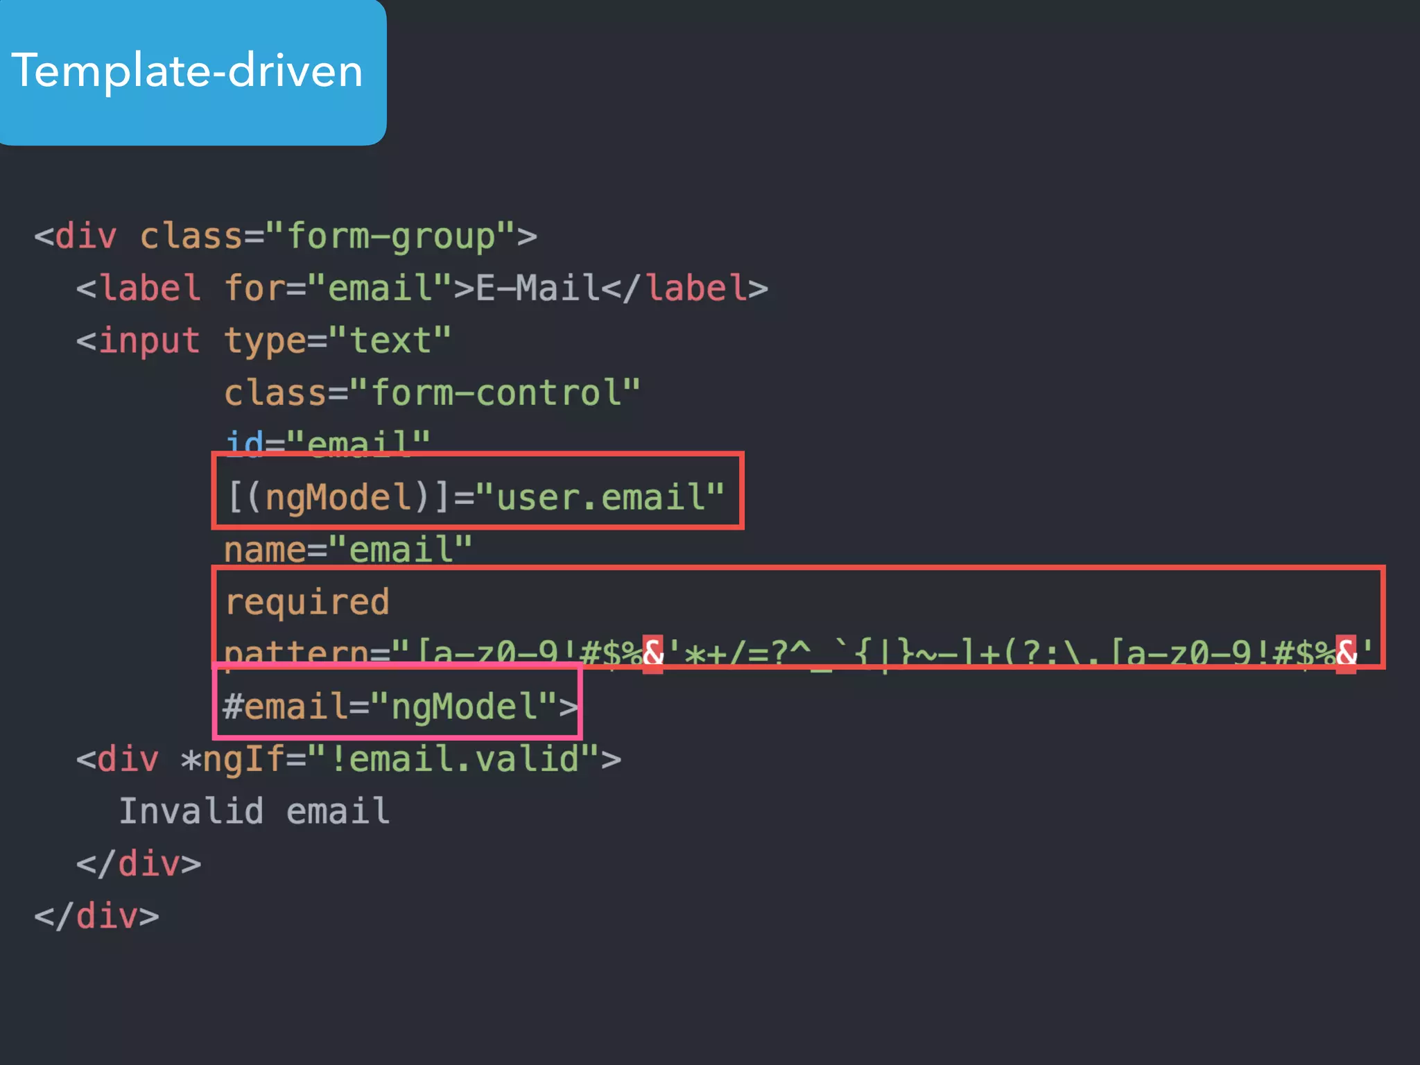The image size is (1420, 1065).
Task: Click the label for="email" E-Mail line
Action: (x=422, y=288)
